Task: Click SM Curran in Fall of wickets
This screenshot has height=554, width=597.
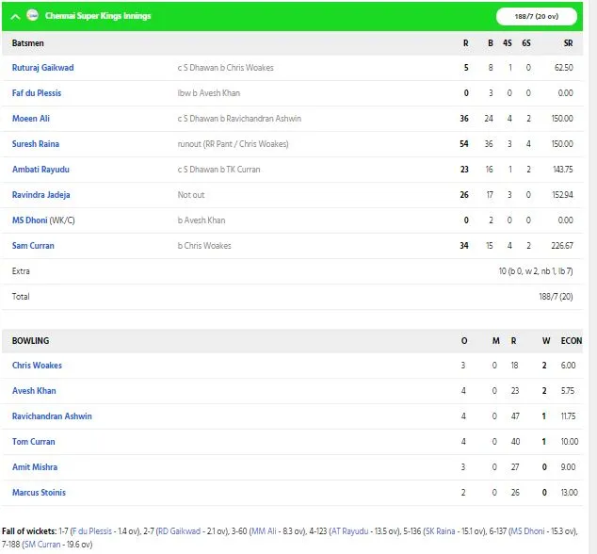Action: pyautogui.click(x=42, y=545)
